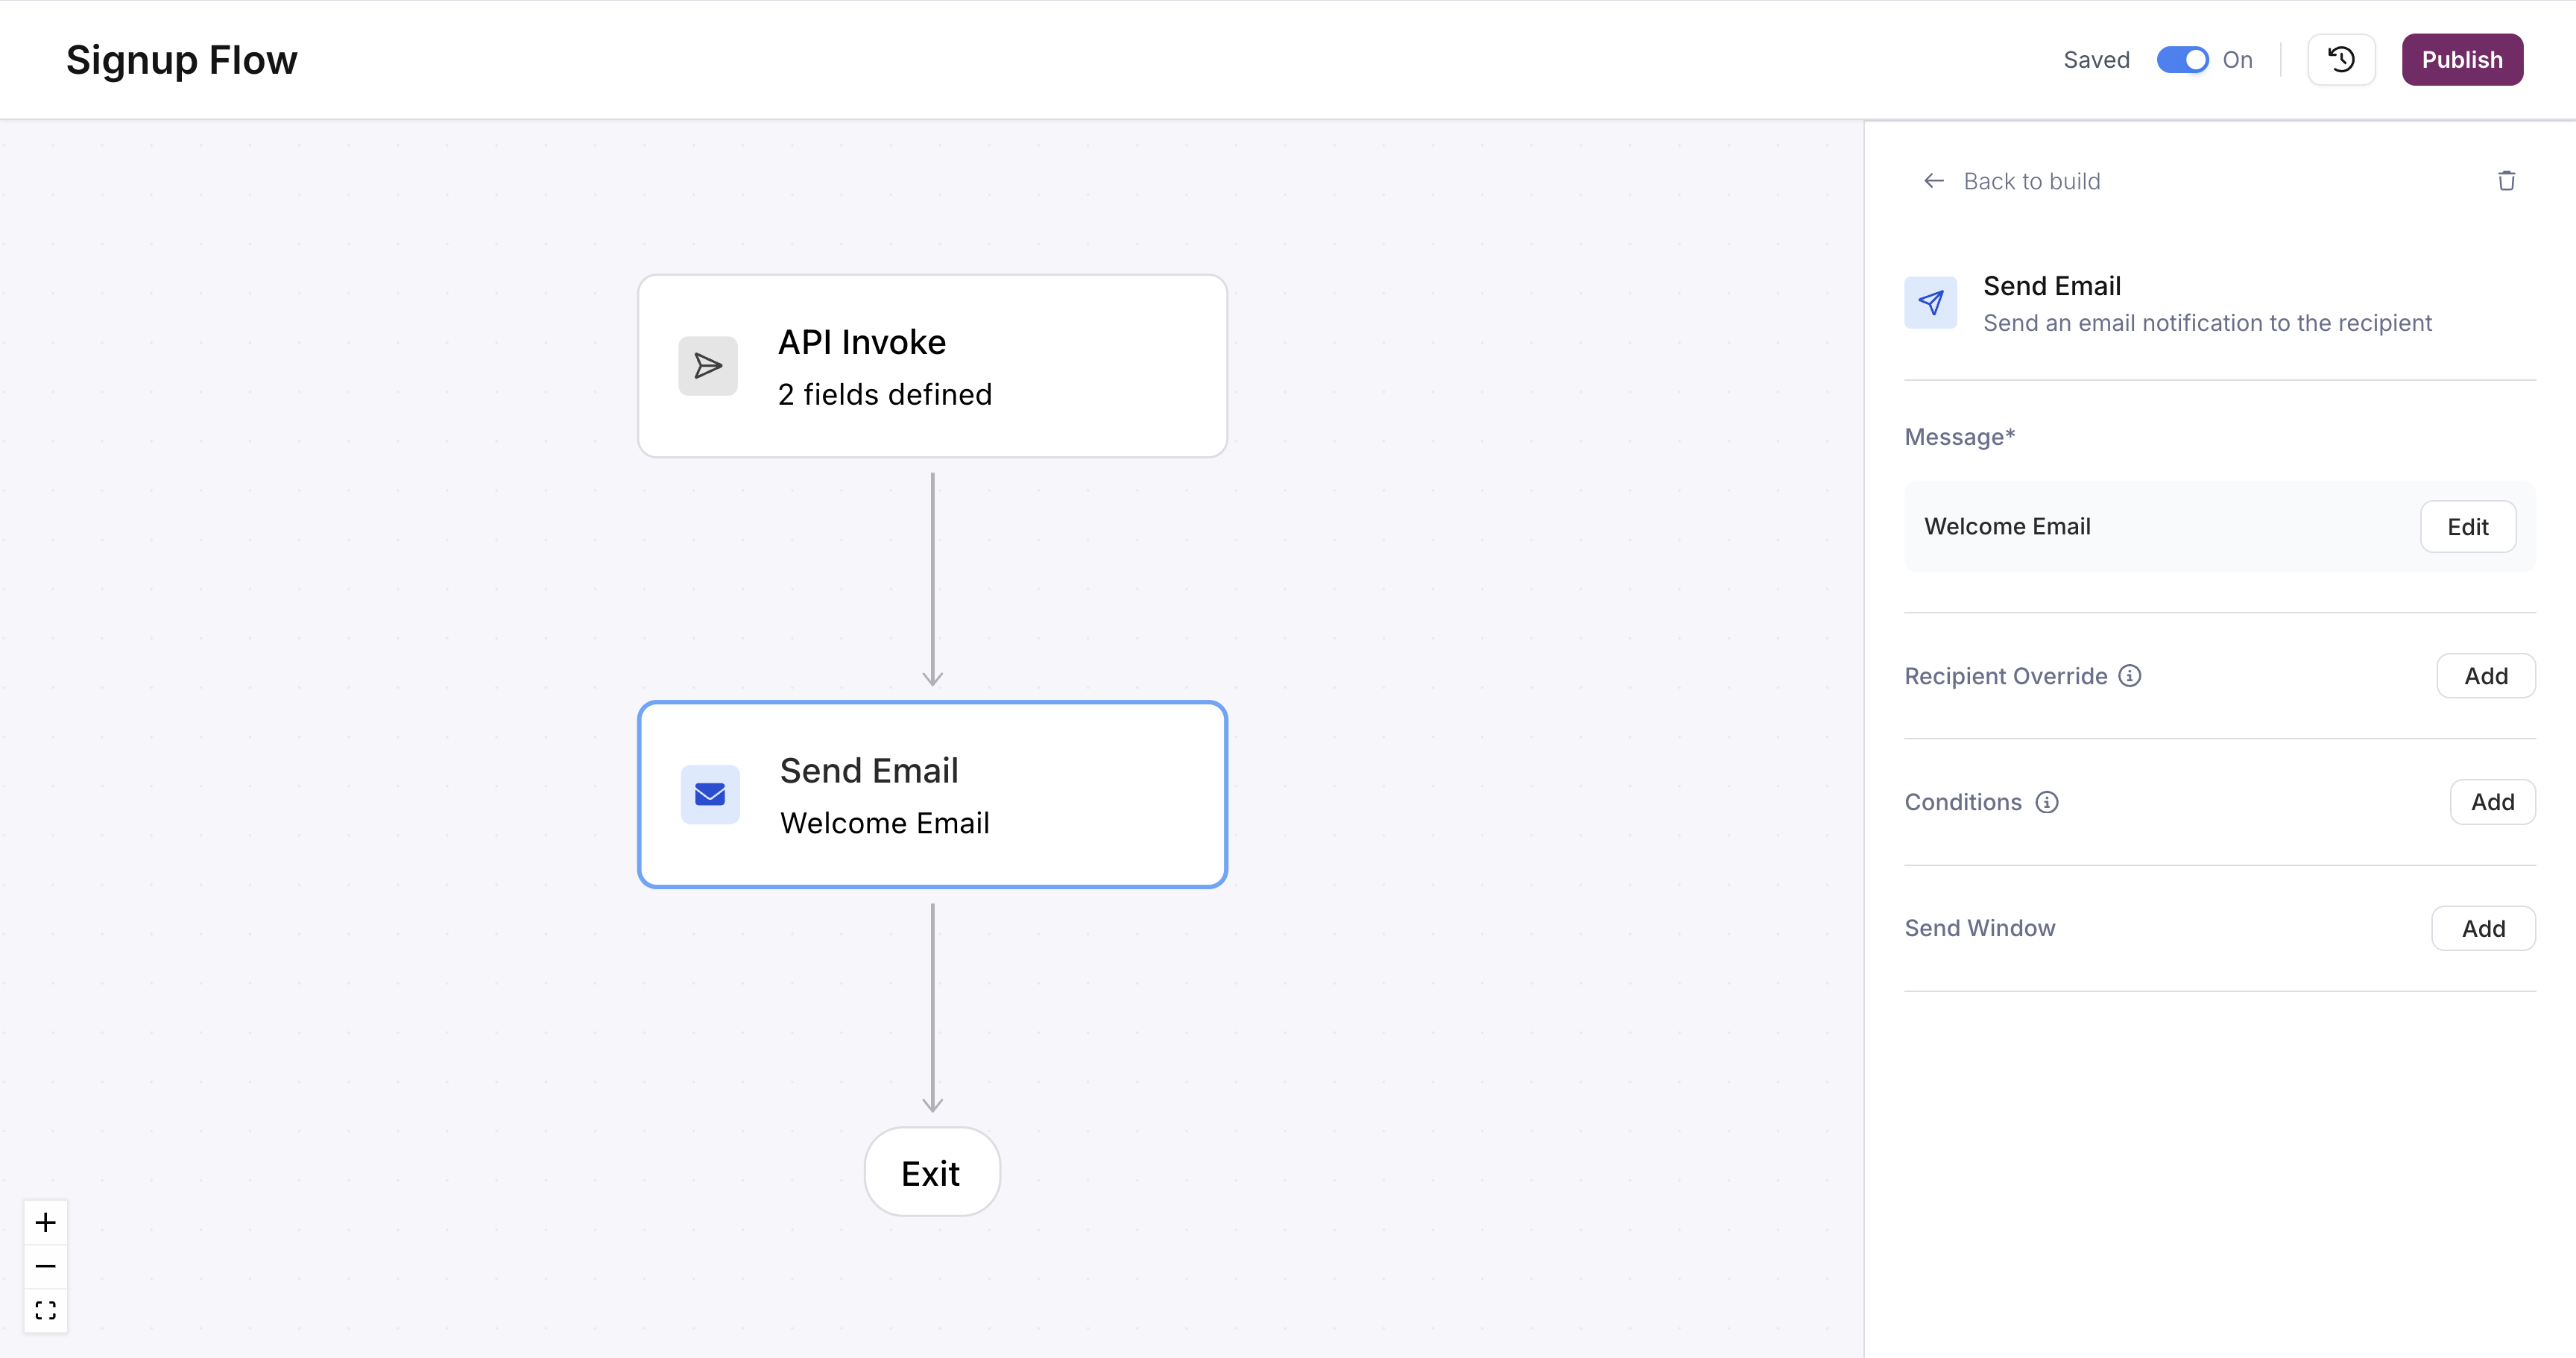Show info for Recipient Override
The height and width of the screenshot is (1358, 2576).
[2130, 676]
